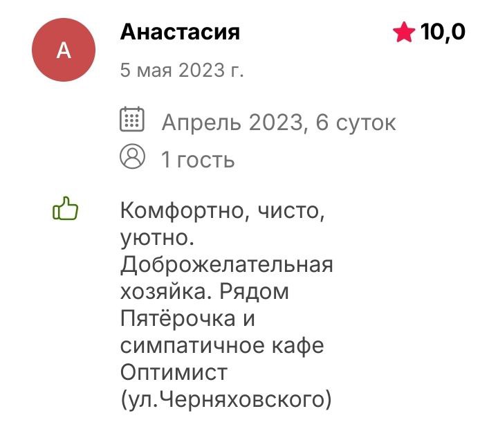The image size is (498, 429).
Task: Click the word хозяйка in the review
Action: pyautogui.click(x=163, y=291)
